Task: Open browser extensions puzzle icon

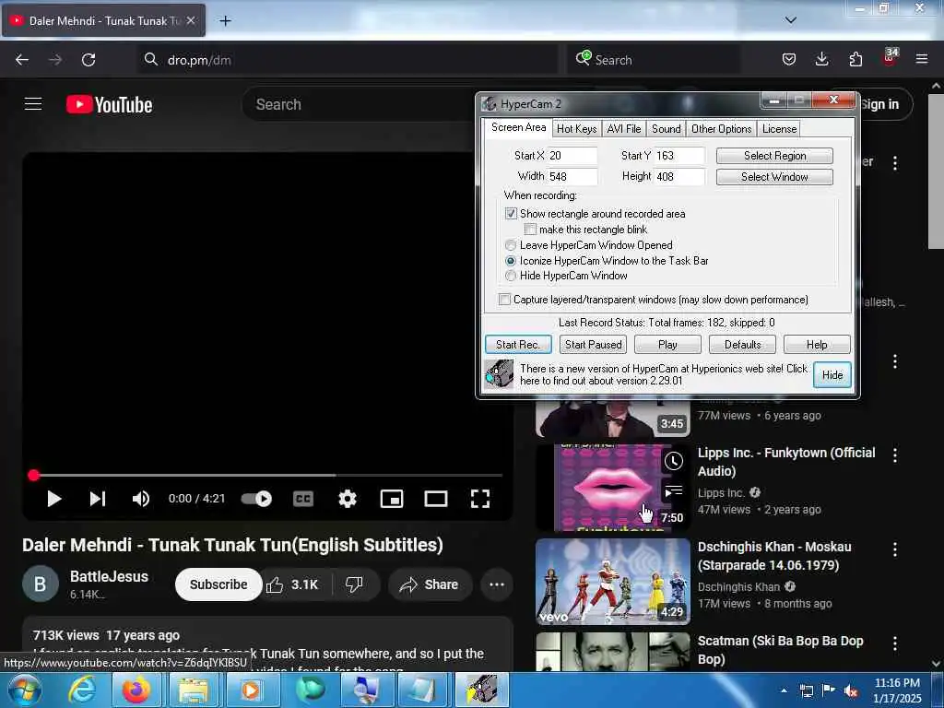Action: click(x=855, y=59)
